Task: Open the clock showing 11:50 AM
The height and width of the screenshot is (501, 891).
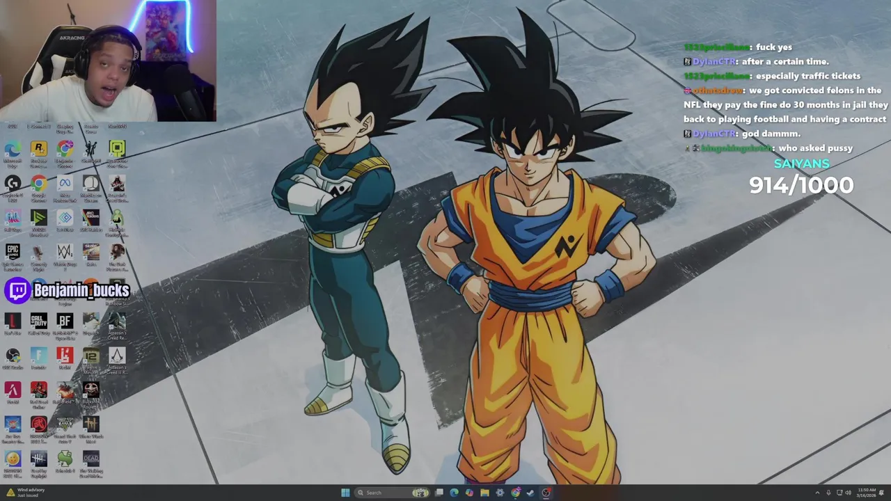Action: click(x=867, y=493)
